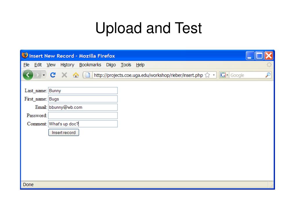
Task: Click the insert.php URL in address bar
Action: pyautogui.click(x=148, y=75)
